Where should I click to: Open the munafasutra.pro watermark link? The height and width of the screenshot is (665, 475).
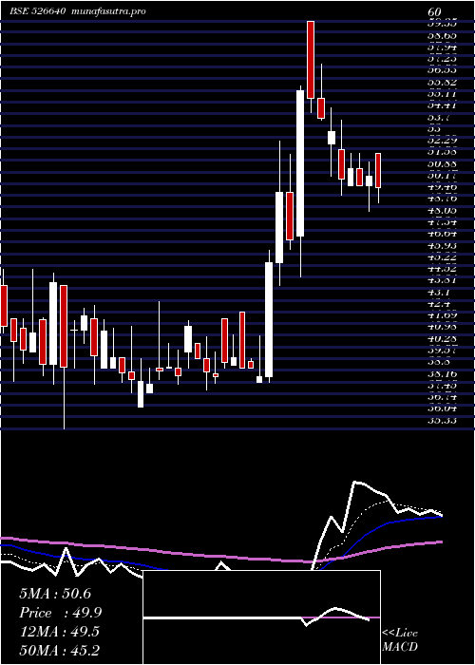pos(109,11)
